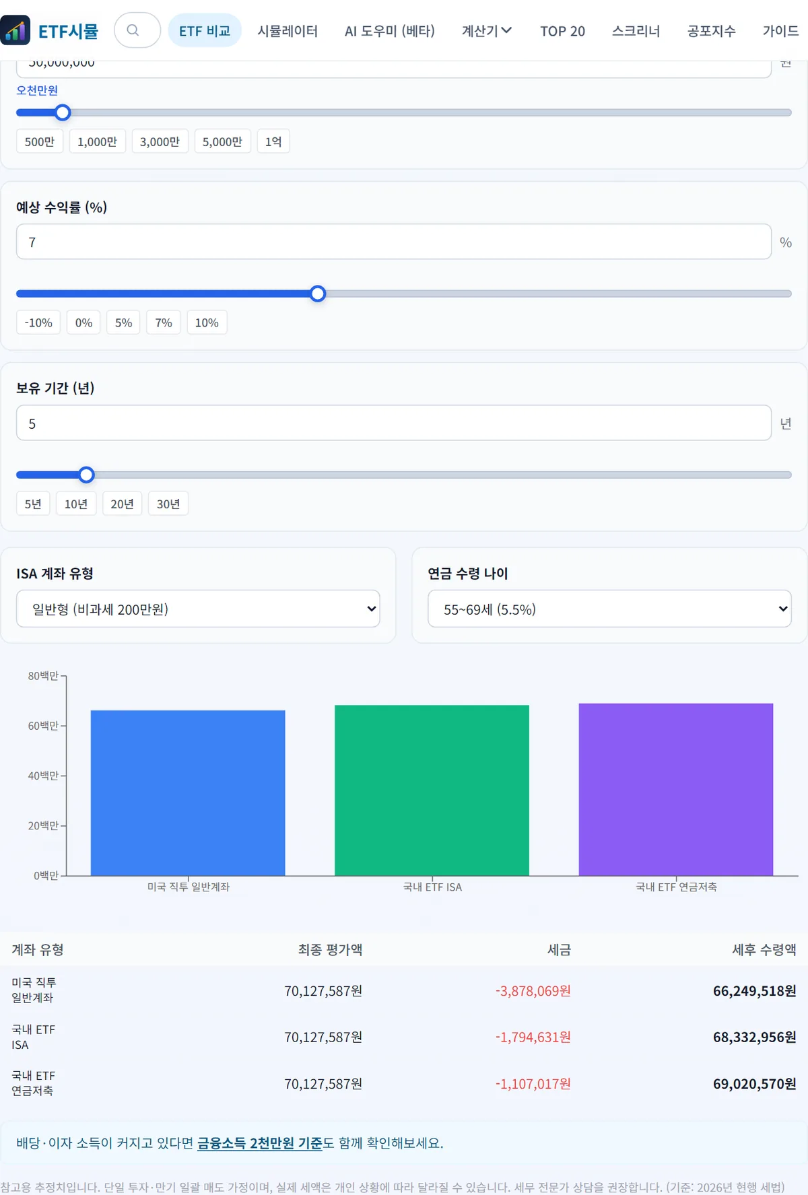Select the 500만 amount preset
808x1195 pixels.
(x=40, y=141)
